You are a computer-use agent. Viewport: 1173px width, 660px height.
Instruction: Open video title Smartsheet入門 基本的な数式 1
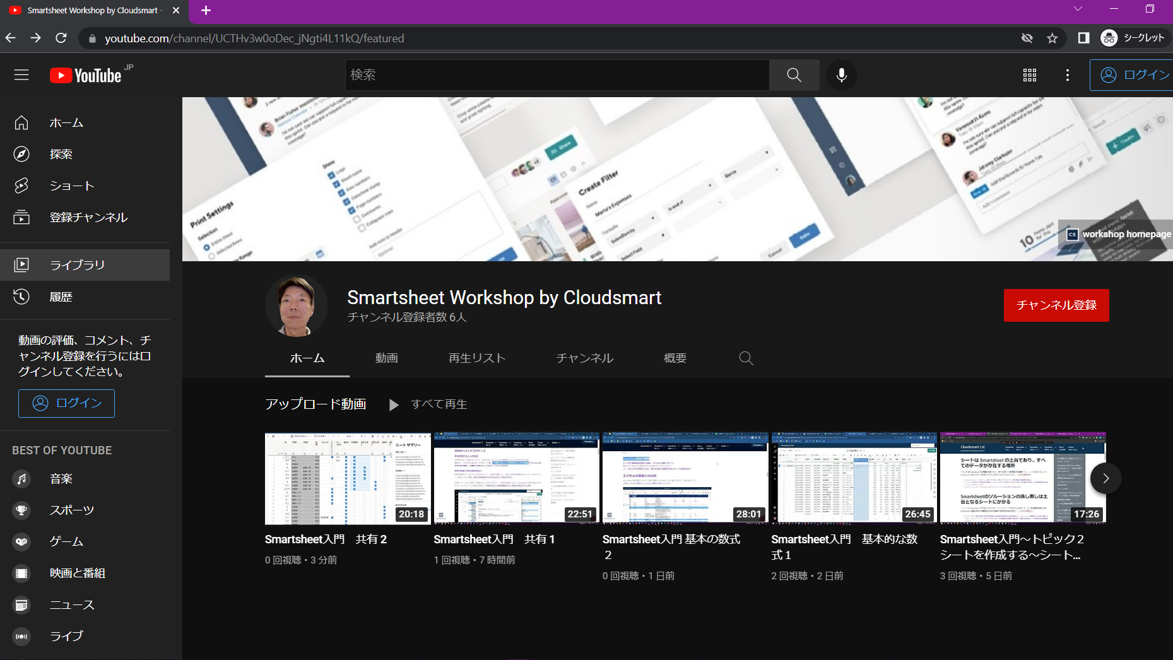click(844, 547)
